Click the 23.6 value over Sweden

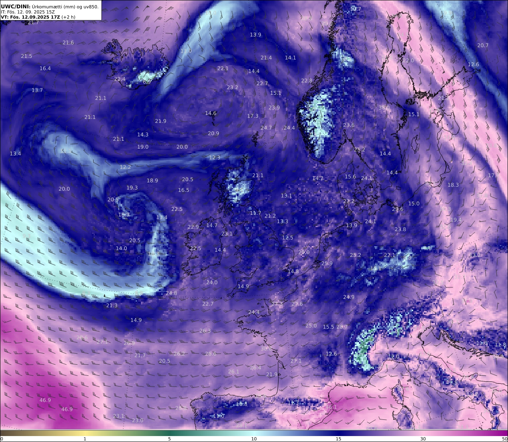349,125
